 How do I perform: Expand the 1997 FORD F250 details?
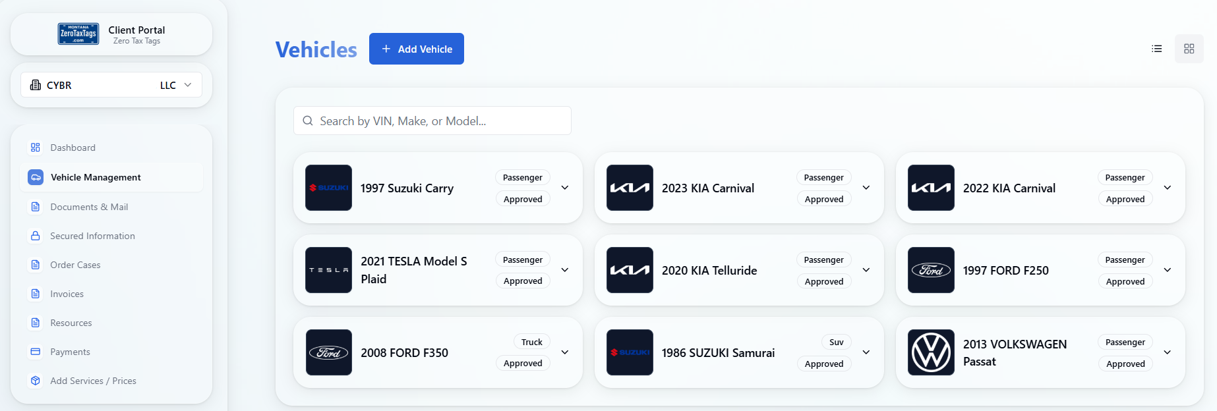[x=1168, y=270]
